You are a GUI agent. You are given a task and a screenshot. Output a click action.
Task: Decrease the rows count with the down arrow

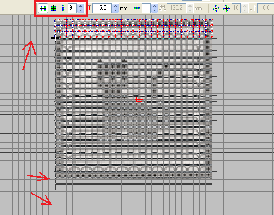pos(81,10)
